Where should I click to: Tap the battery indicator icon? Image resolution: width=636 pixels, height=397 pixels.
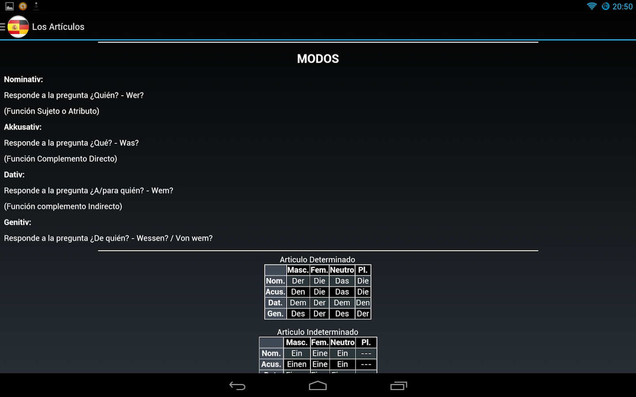[x=606, y=6]
